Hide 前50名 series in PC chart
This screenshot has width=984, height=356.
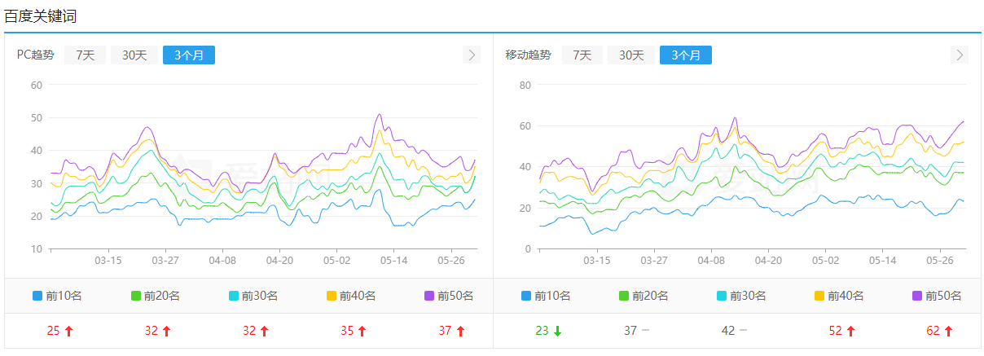(448, 296)
